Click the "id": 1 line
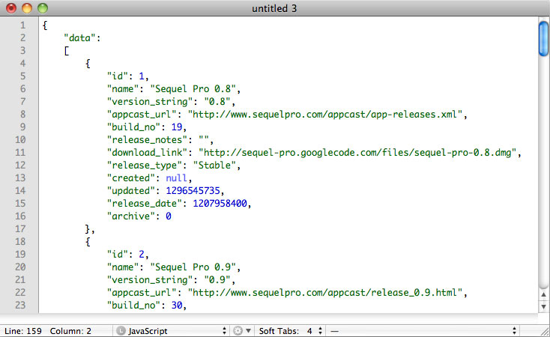This screenshot has width=550, height=337. click(x=127, y=76)
